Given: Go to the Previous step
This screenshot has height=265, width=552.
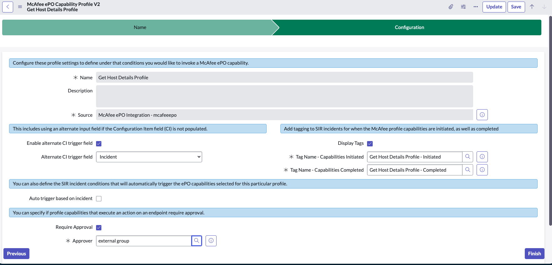Looking at the screenshot, I should click(17, 254).
